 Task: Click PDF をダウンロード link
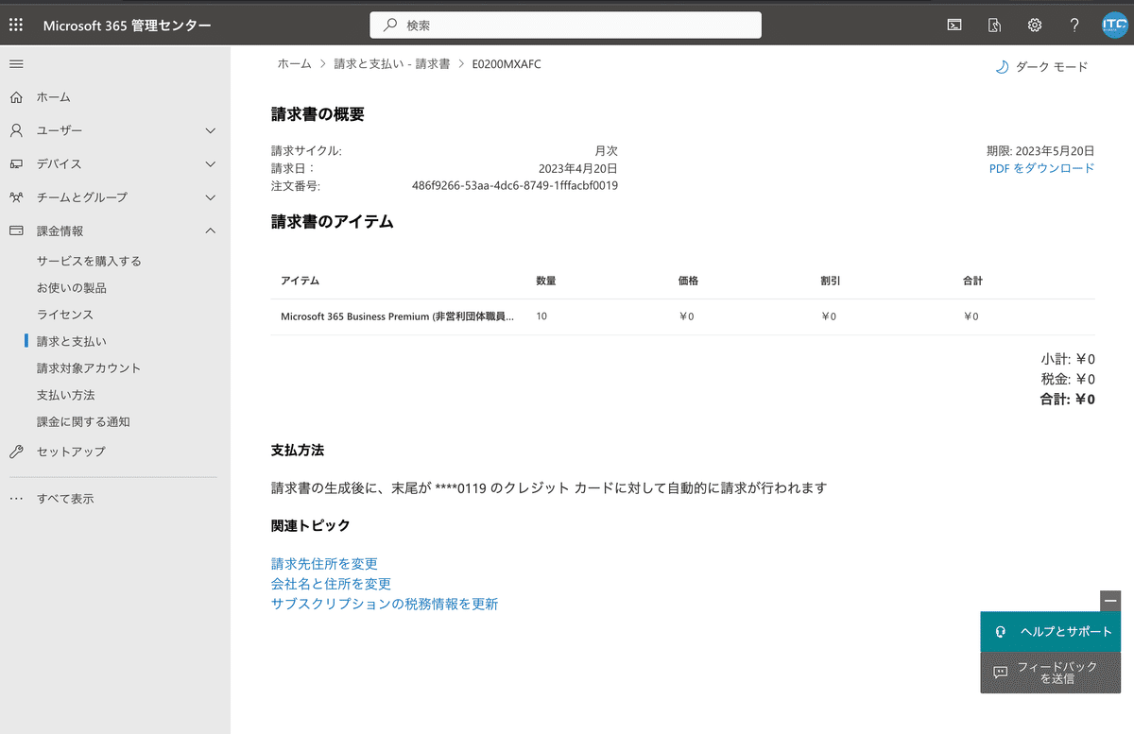tap(1041, 168)
